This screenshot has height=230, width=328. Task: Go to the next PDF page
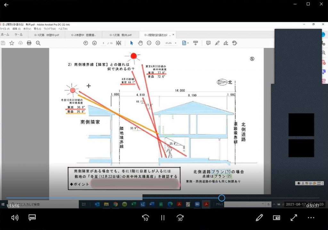[x=94, y=43]
